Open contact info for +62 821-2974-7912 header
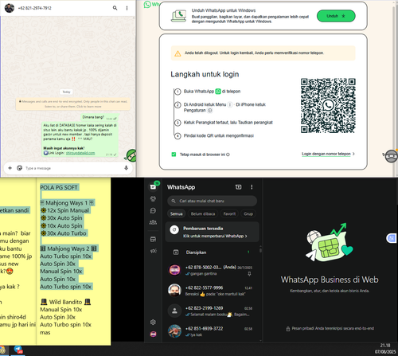 (x=35, y=8)
